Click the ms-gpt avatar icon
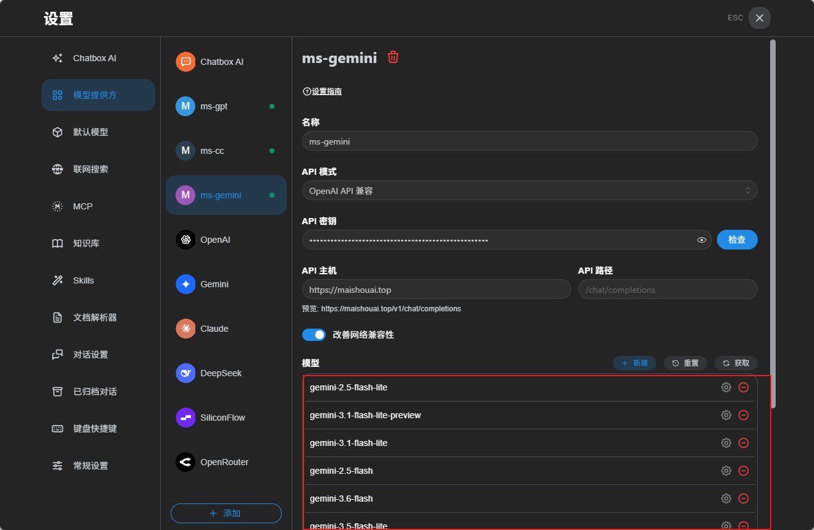This screenshot has width=814, height=530. click(185, 106)
